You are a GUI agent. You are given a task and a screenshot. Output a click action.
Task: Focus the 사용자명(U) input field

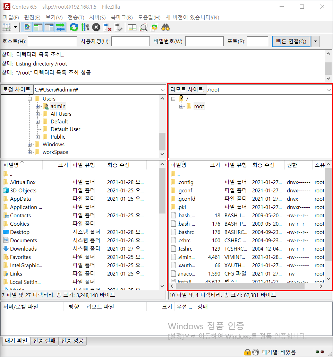coord(131,41)
